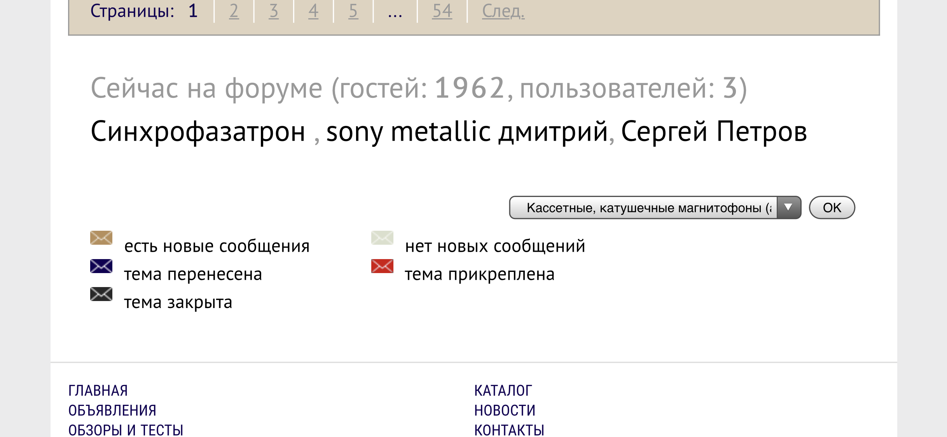Click the red 'pinned topic' envelope icon

pyautogui.click(x=382, y=266)
